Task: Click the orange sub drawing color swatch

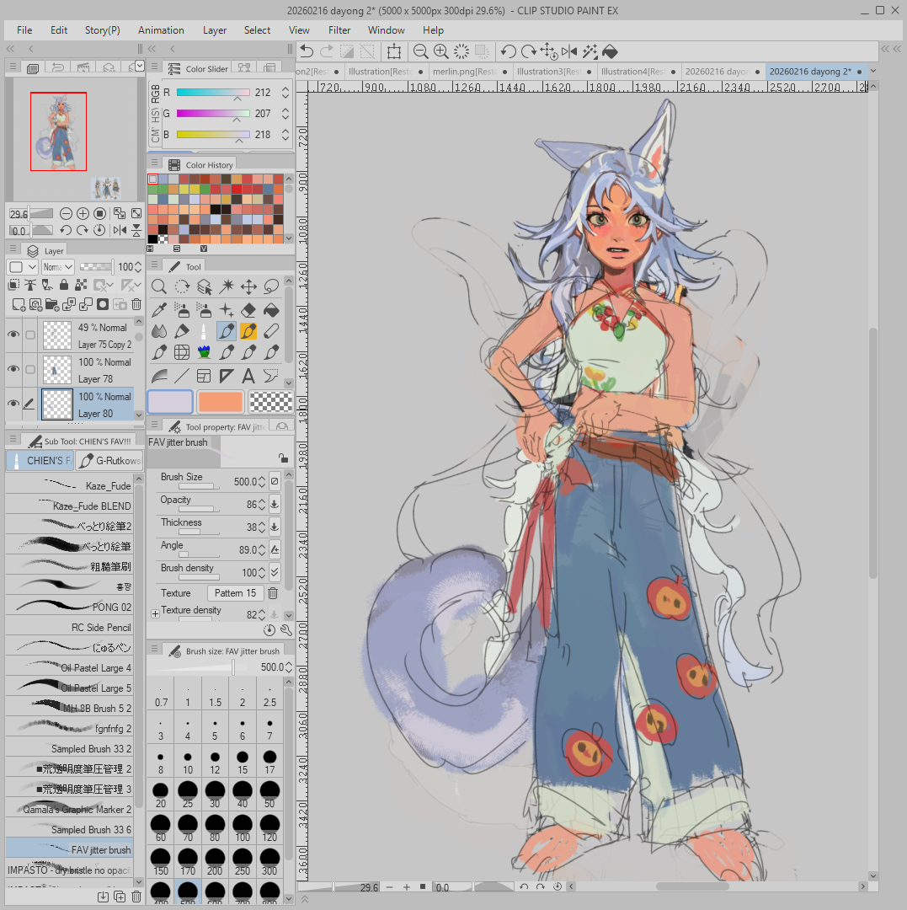Action: (221, 402)
